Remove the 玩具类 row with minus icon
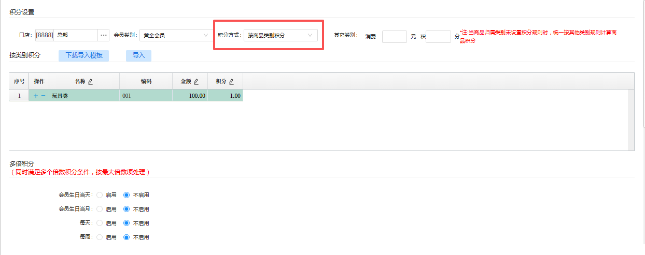The image size is (645, 255). [44, 96]
